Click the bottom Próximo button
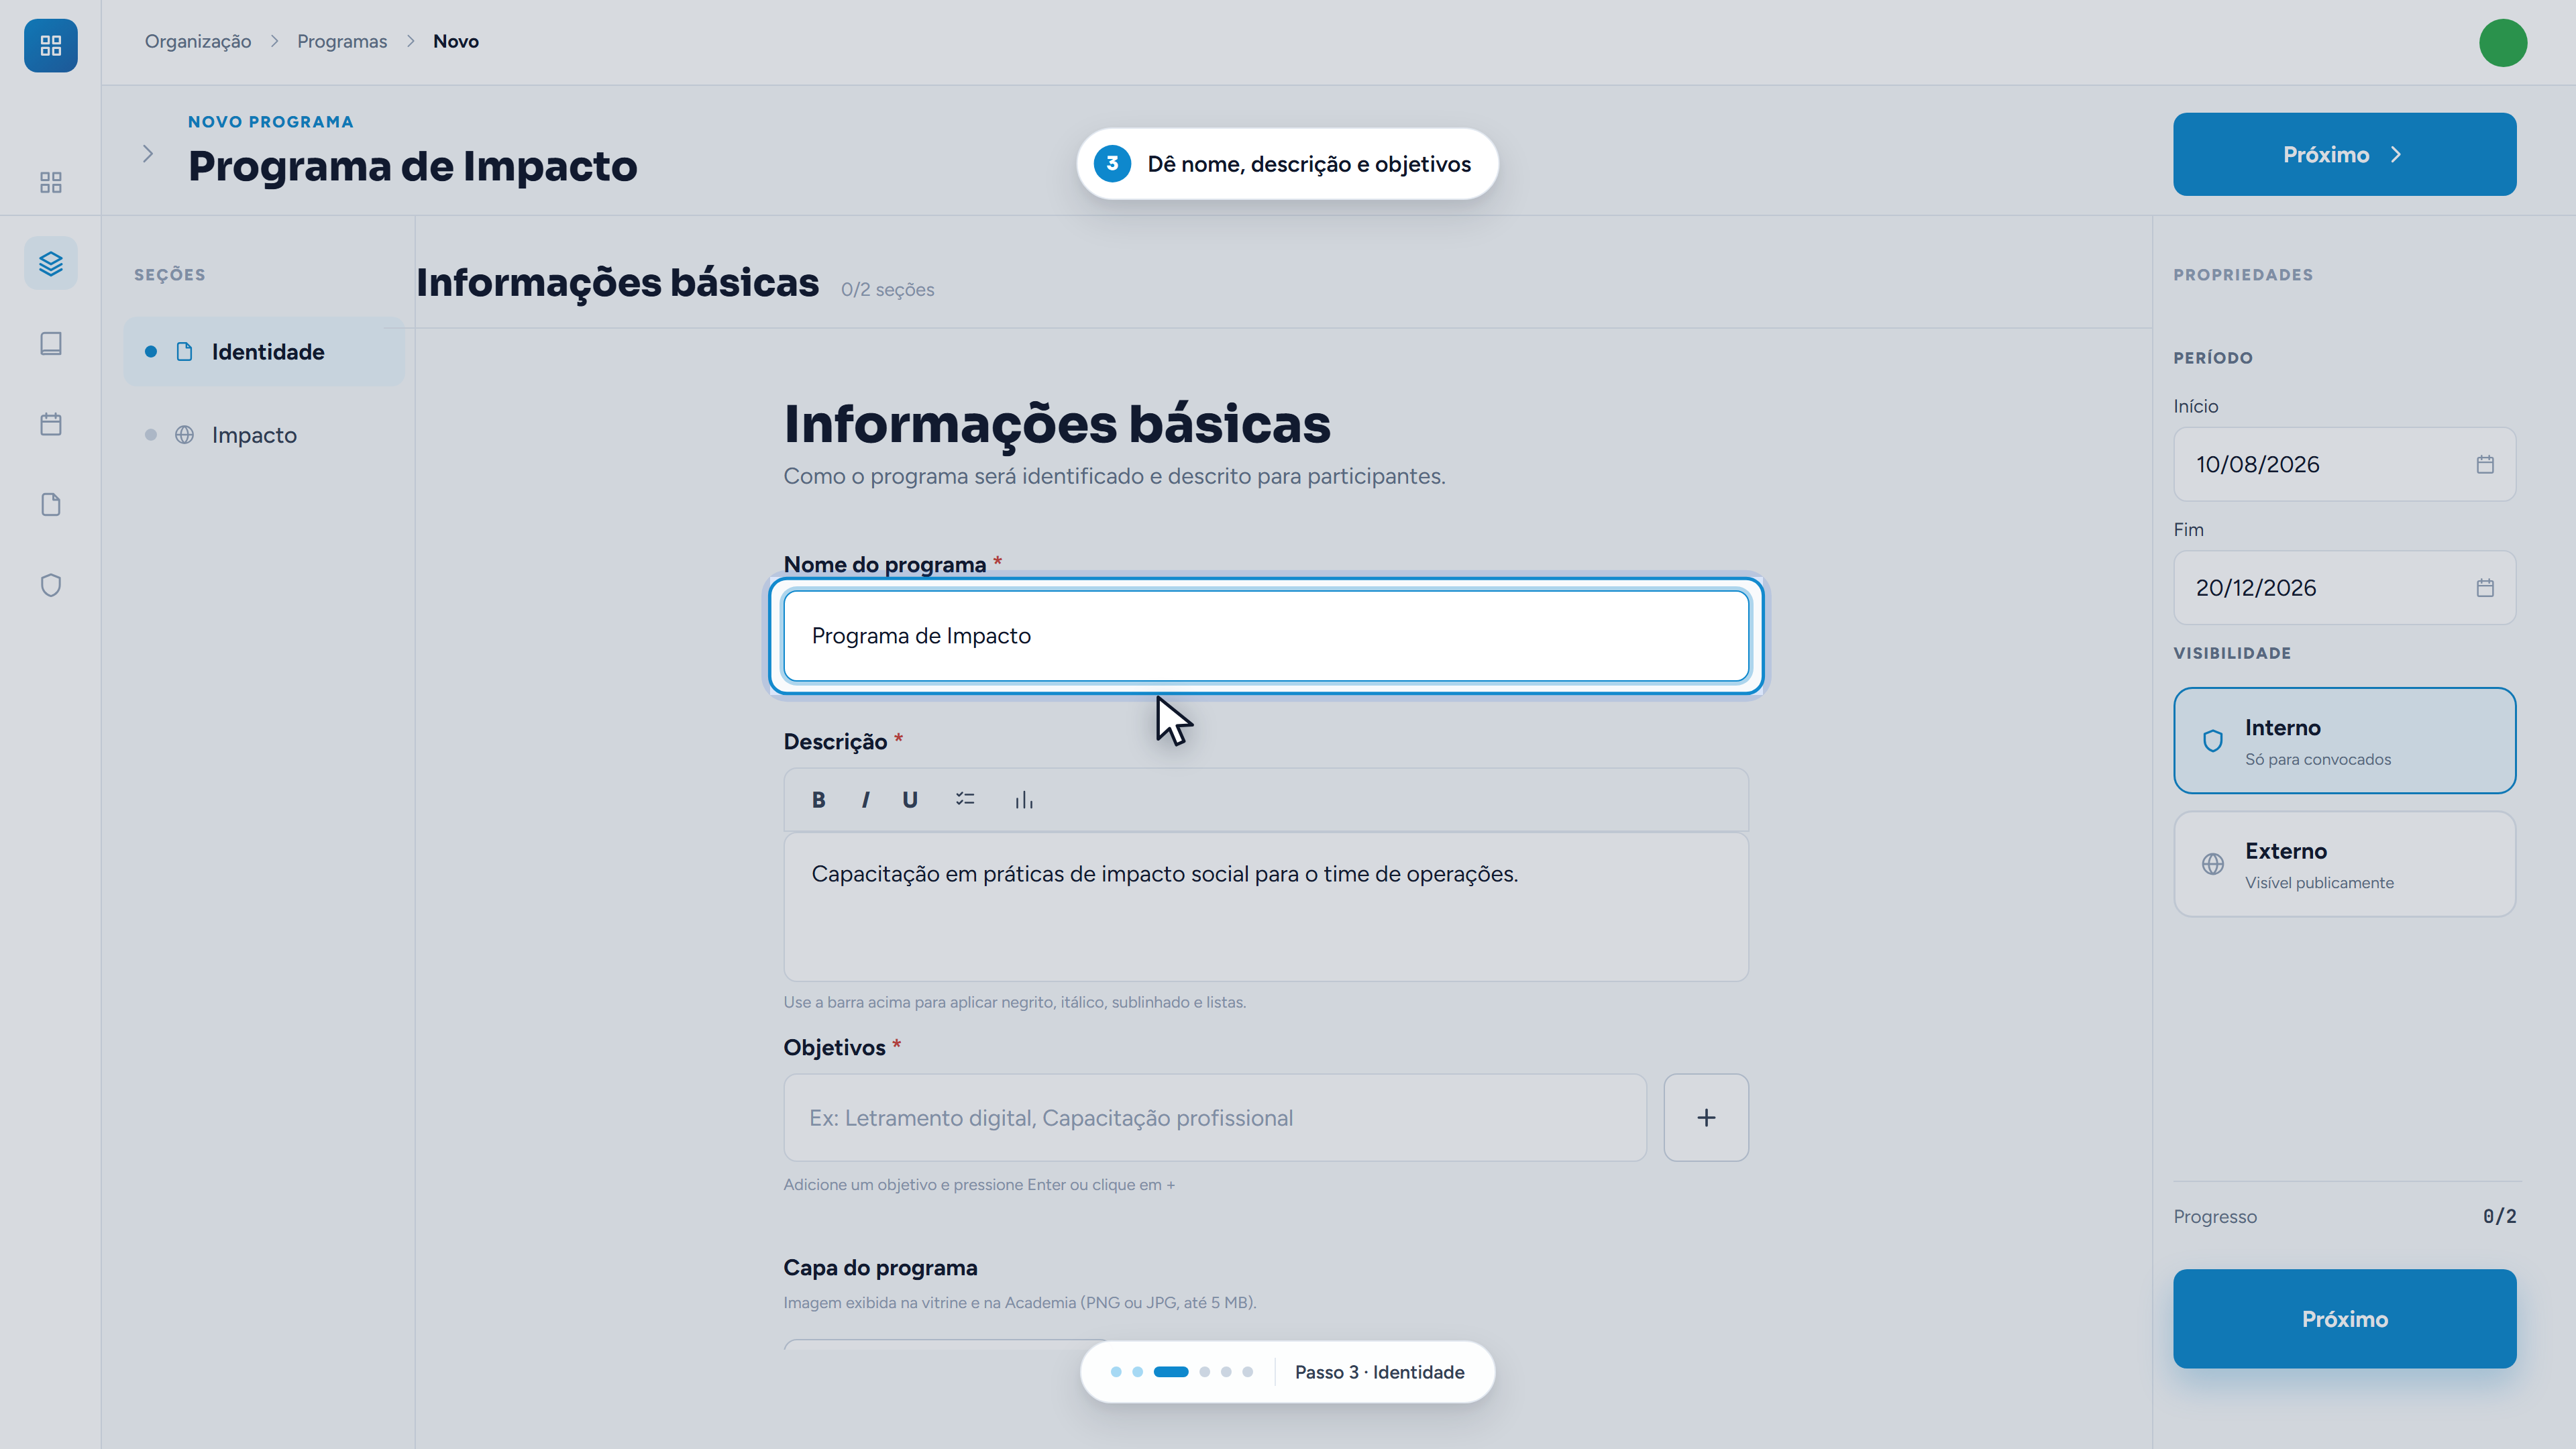 coord(2344,1319)
